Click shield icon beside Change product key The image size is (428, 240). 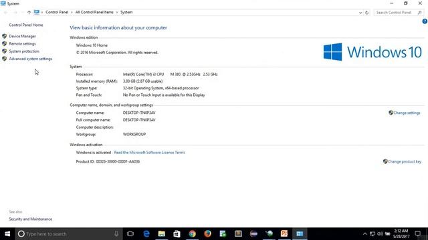point(385,161)
